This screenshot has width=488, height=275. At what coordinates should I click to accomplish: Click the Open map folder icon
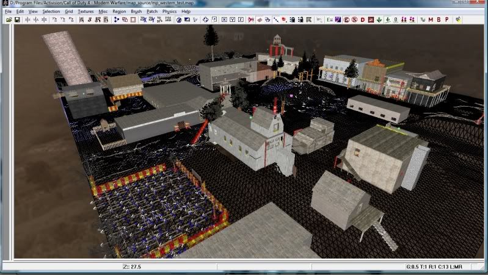coord(9,20)
